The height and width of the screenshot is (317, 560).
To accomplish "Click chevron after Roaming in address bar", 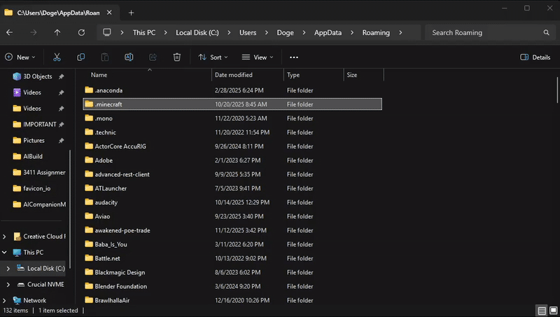I will (400, 32).
